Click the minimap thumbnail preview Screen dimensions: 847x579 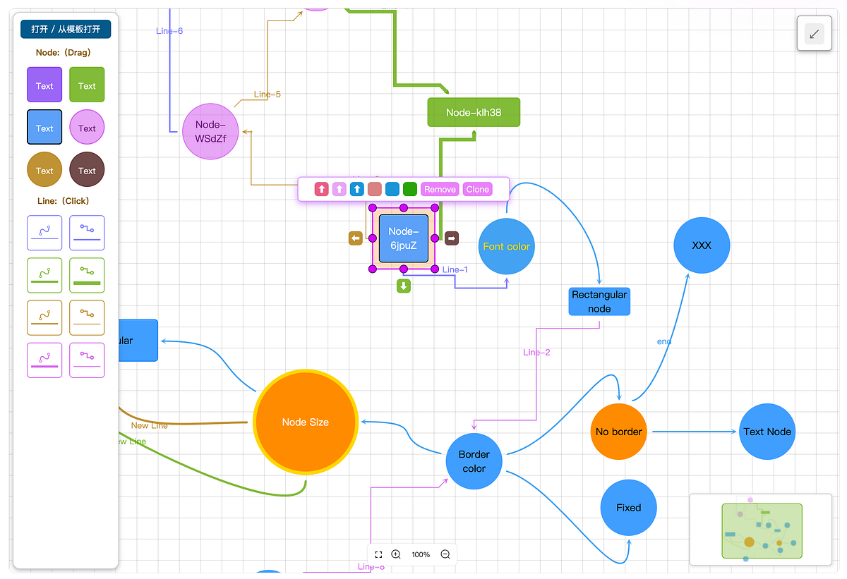762,530
